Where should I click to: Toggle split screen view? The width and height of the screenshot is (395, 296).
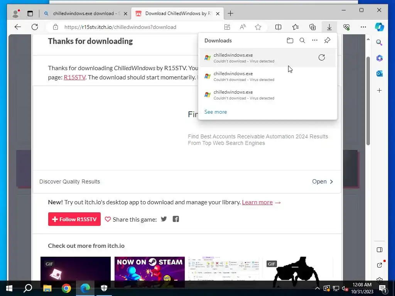278,27
